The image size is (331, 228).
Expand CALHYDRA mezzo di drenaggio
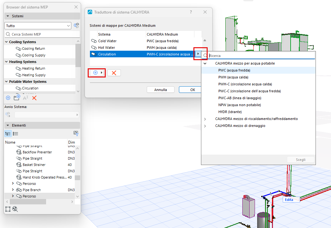pyautogui.click(x=205, y=126)
